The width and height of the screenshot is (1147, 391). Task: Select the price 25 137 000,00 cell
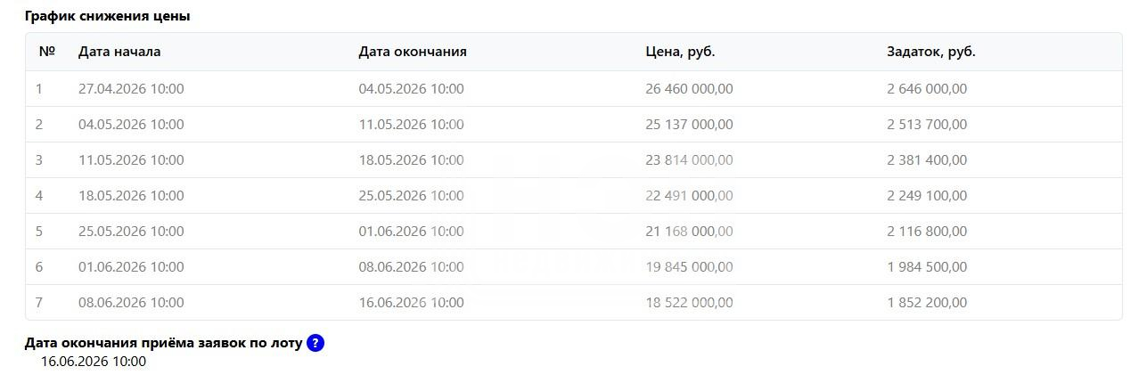(689, 125)
